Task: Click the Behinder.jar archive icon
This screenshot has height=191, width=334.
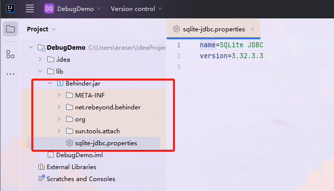Action: click(60, 83)
